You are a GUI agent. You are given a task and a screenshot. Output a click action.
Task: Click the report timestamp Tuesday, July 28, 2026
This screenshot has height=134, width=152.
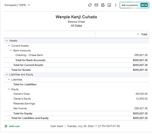93,126
